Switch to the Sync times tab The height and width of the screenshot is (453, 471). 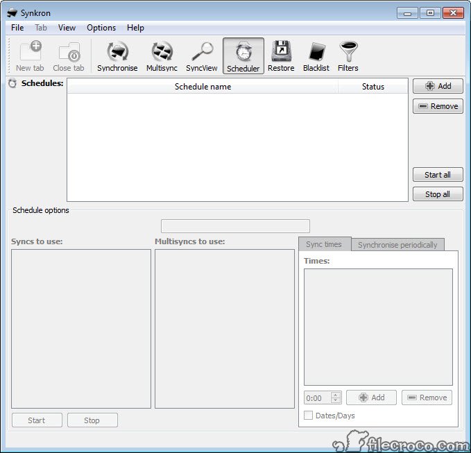click(x=325, y=244)
